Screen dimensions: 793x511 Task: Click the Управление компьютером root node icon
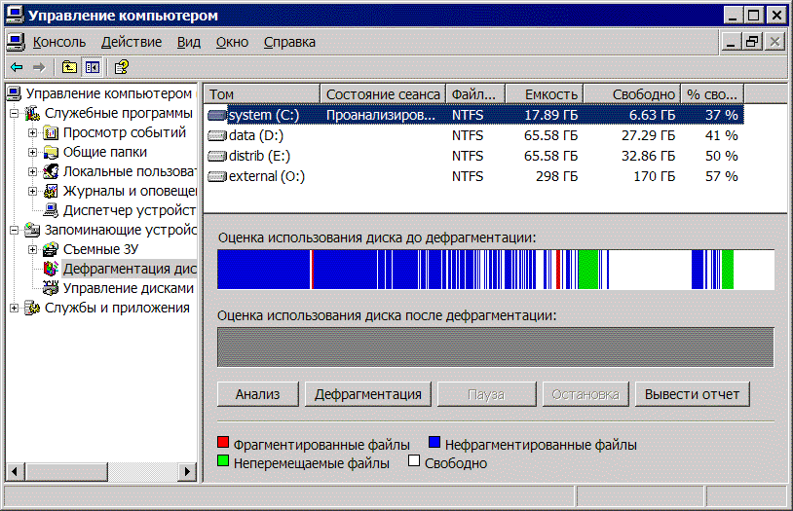pyautogui.click(x=15, y=93)
